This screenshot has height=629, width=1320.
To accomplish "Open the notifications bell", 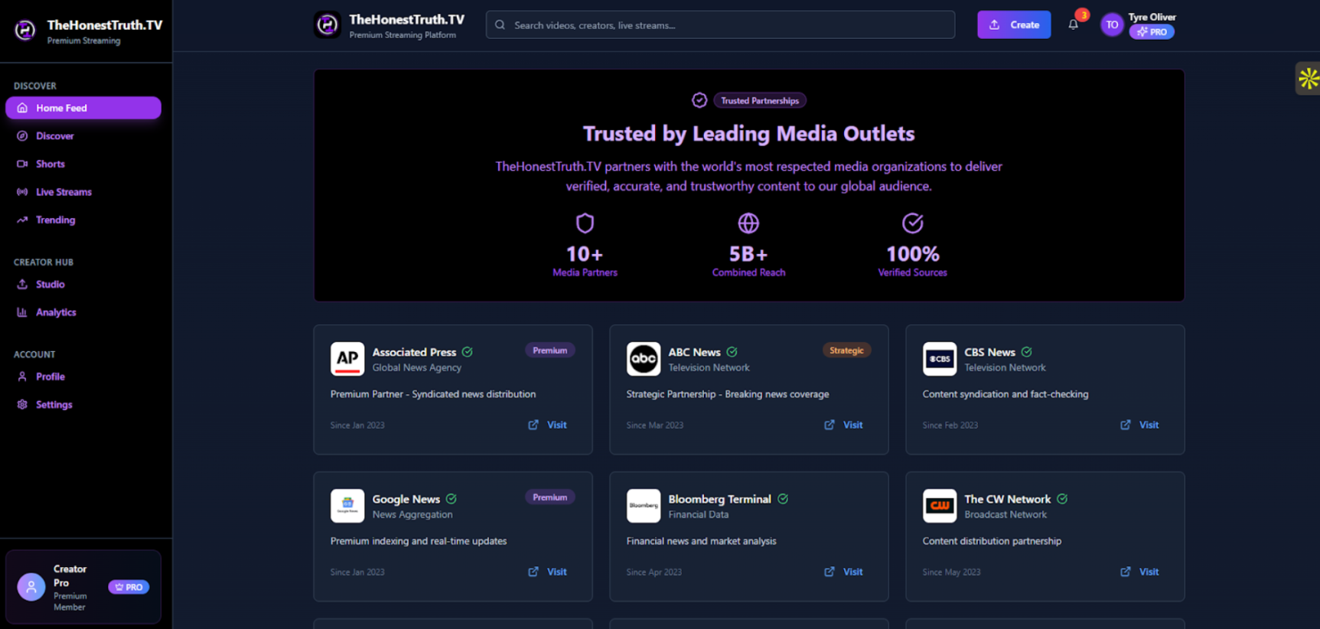I will (x=1074, y=24).
